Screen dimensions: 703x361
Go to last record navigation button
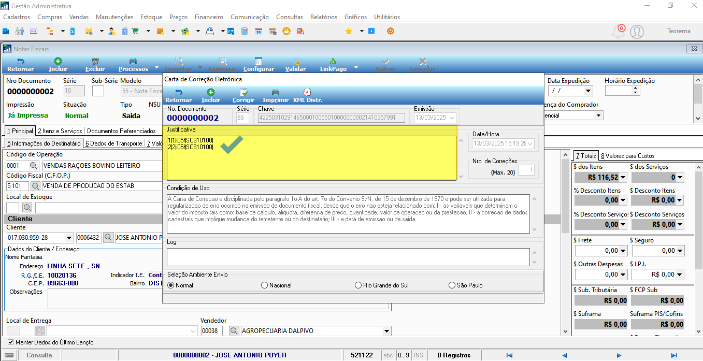tap(674, 355)
